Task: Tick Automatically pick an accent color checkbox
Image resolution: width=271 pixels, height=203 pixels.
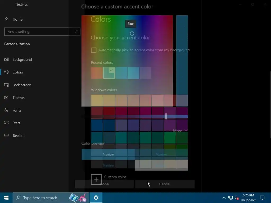Action: (x=94, y=50)
